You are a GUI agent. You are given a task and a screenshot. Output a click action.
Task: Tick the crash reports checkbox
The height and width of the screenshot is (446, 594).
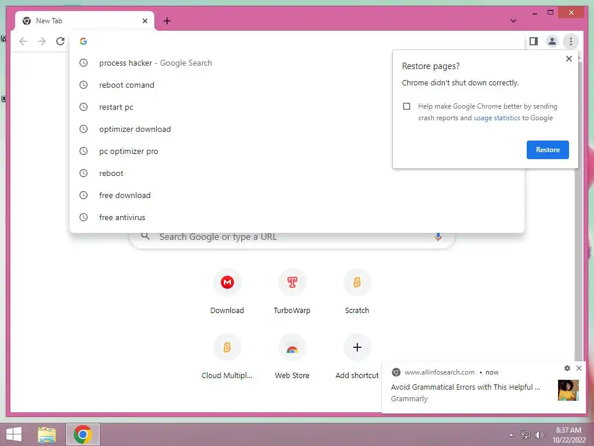tap(407, 106)
